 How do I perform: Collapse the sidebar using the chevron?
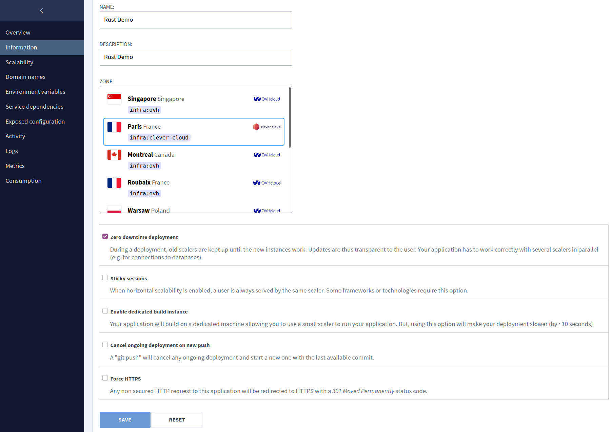click(41, 10)
